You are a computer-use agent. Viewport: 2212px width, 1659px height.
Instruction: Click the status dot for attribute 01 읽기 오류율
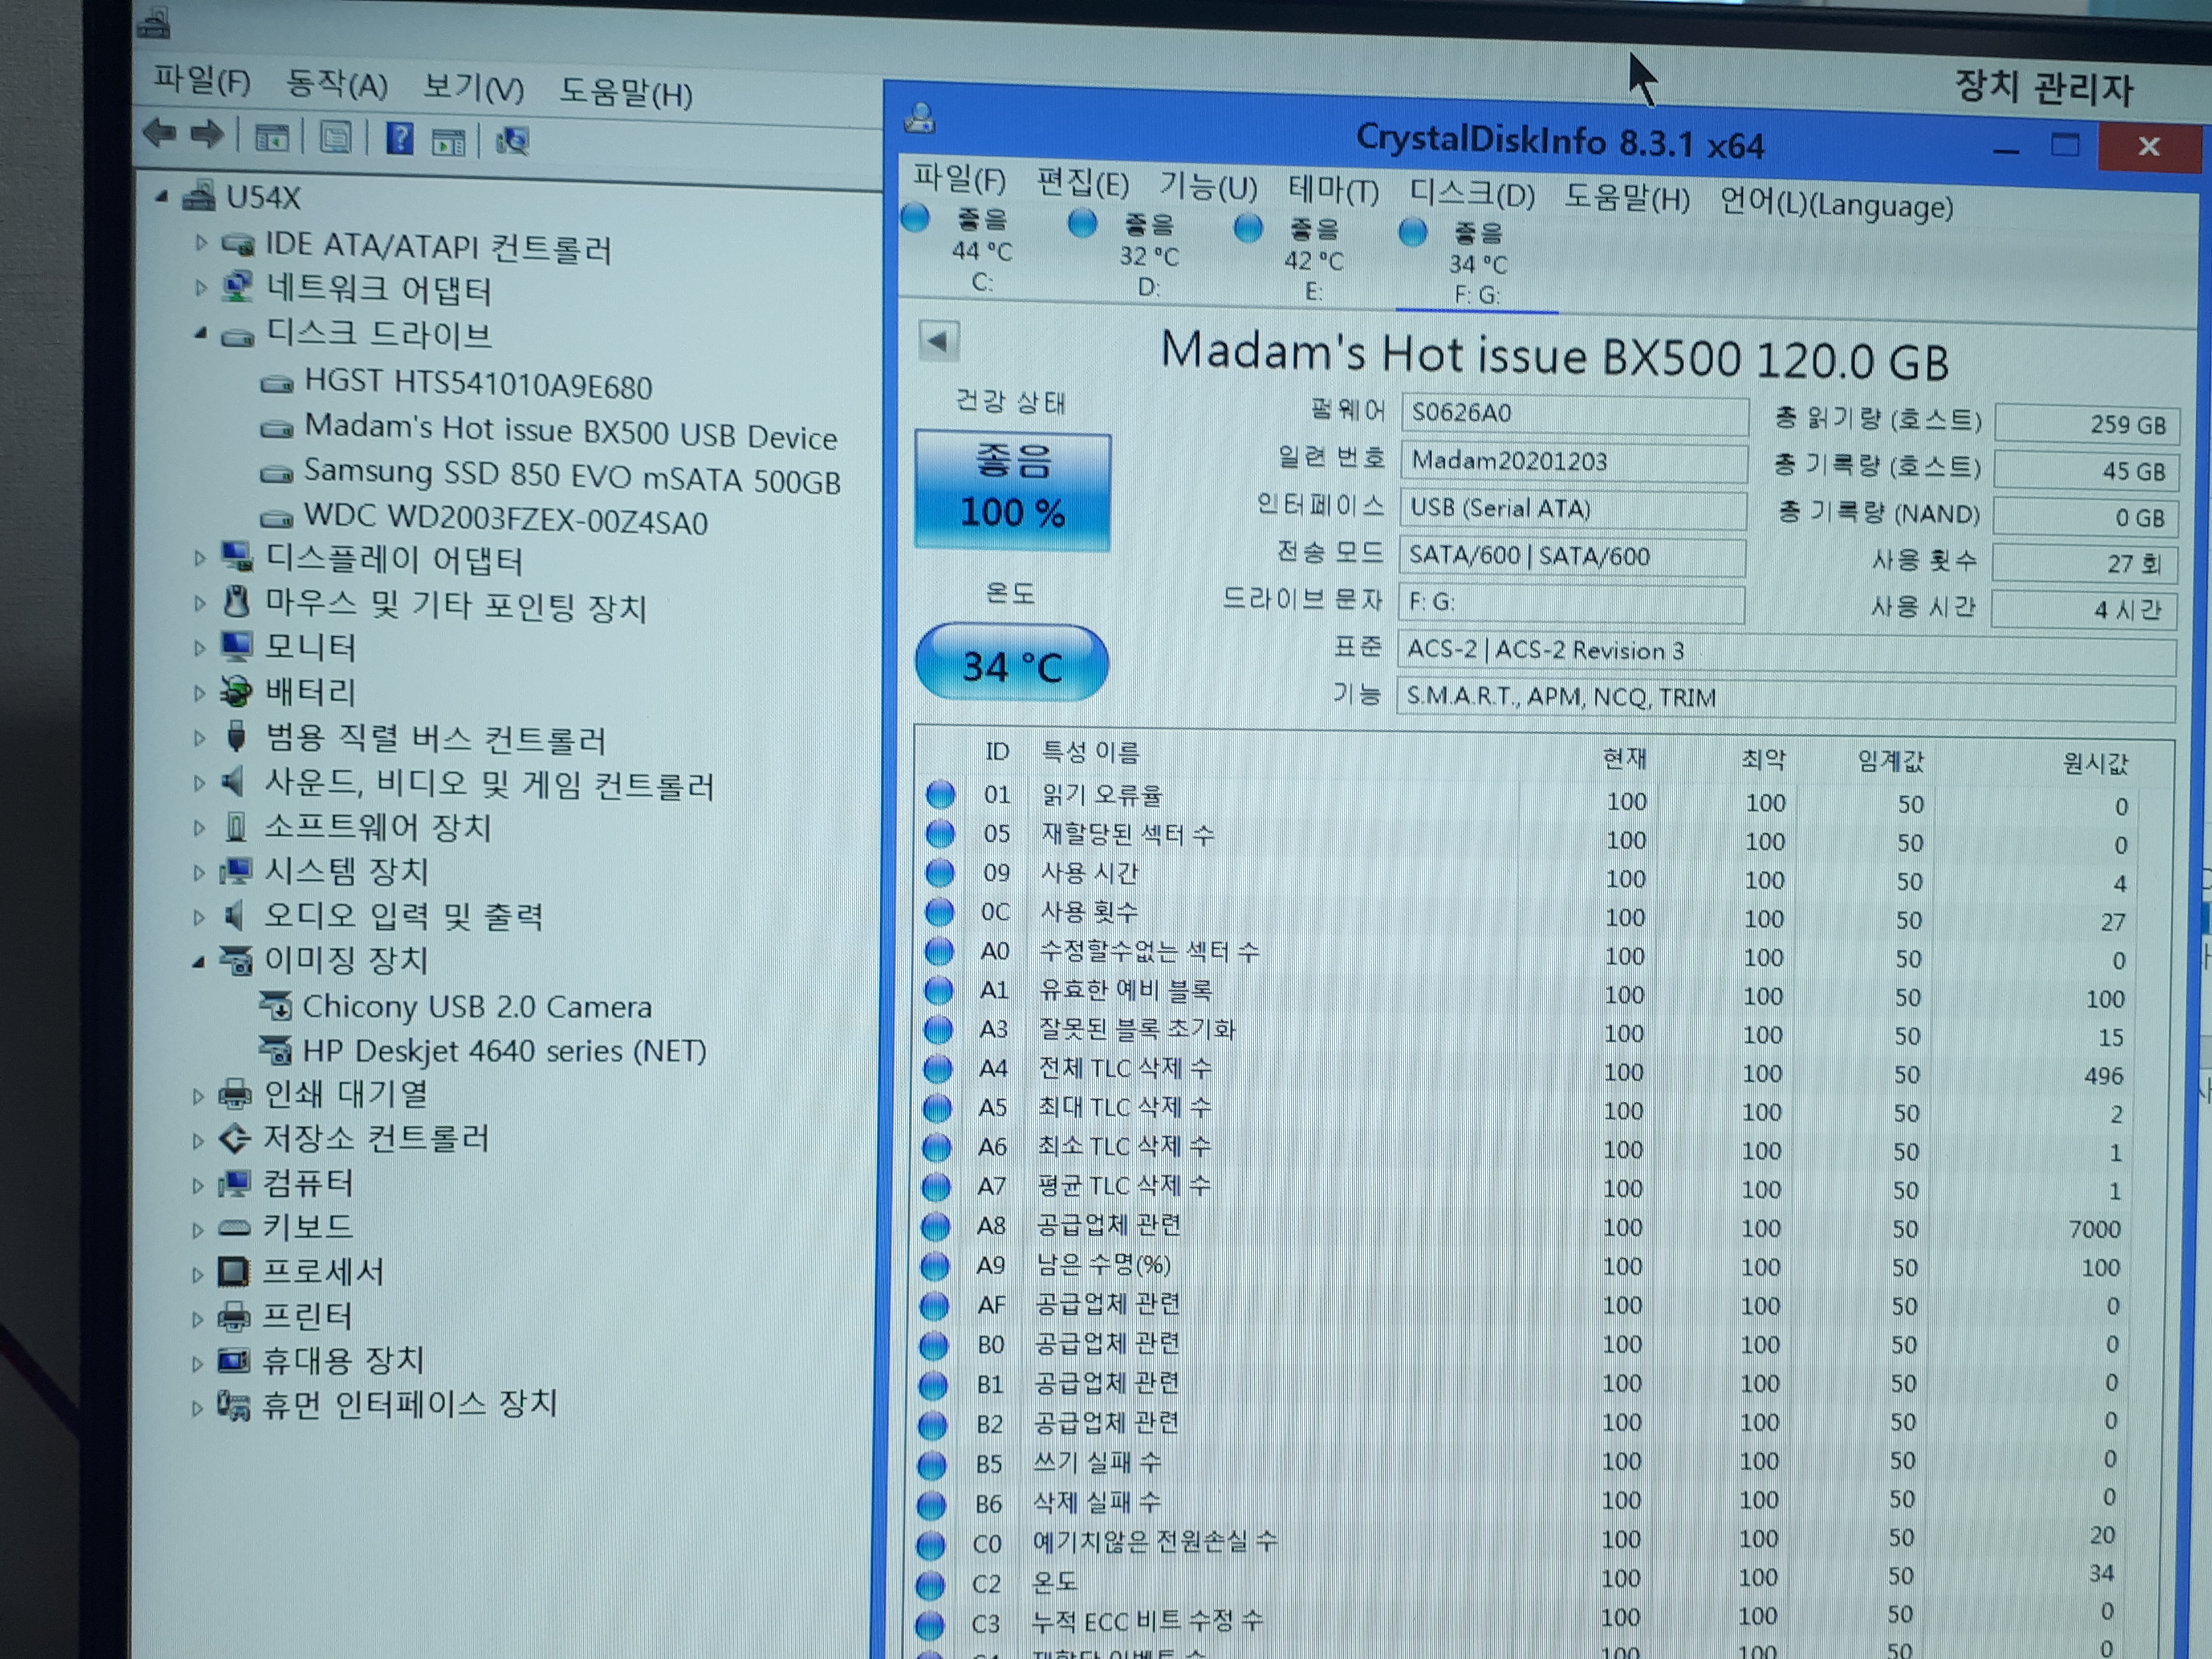tap(940, 795)
